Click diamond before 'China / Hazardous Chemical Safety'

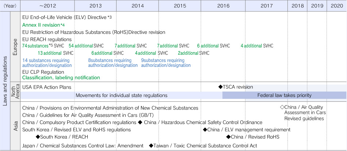coord(140,122)
